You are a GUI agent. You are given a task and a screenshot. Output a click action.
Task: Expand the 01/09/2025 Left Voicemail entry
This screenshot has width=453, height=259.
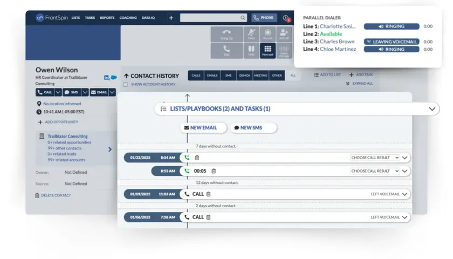coord(405,194)
